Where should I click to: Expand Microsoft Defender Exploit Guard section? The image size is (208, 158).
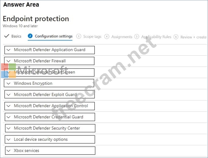click(x=49, y=94)
